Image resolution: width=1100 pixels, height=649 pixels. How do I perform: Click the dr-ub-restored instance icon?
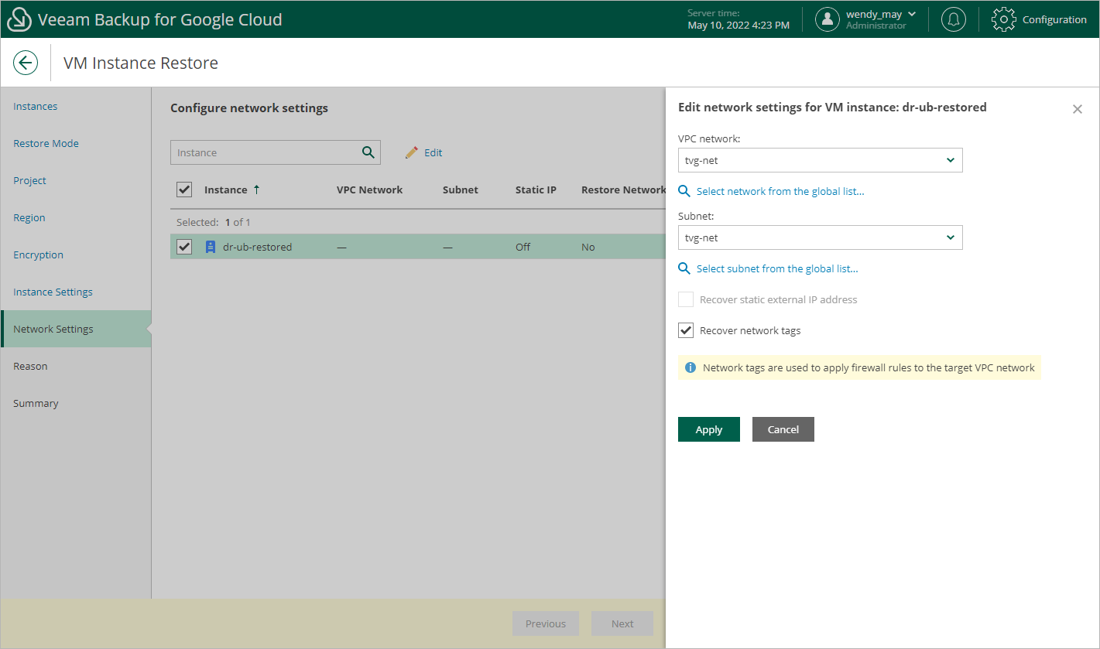[x=210, y=247]
